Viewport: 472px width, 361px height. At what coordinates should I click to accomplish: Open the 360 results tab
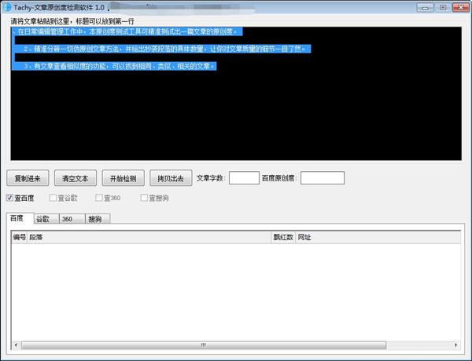click(x=72, y=219)
